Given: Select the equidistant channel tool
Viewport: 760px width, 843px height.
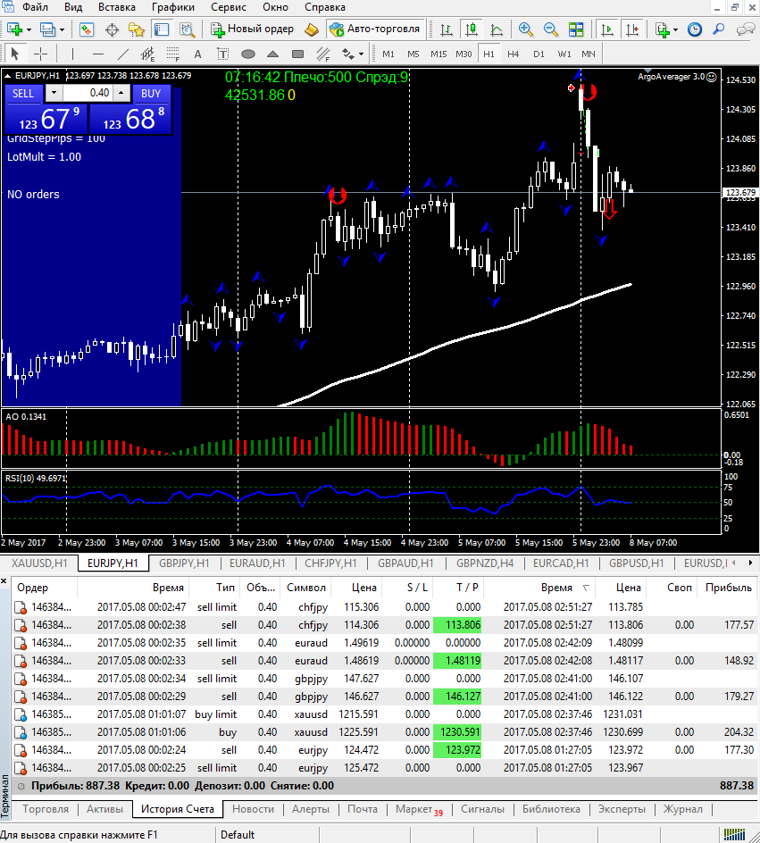Looking at the screenshot, I should [148, 54].
